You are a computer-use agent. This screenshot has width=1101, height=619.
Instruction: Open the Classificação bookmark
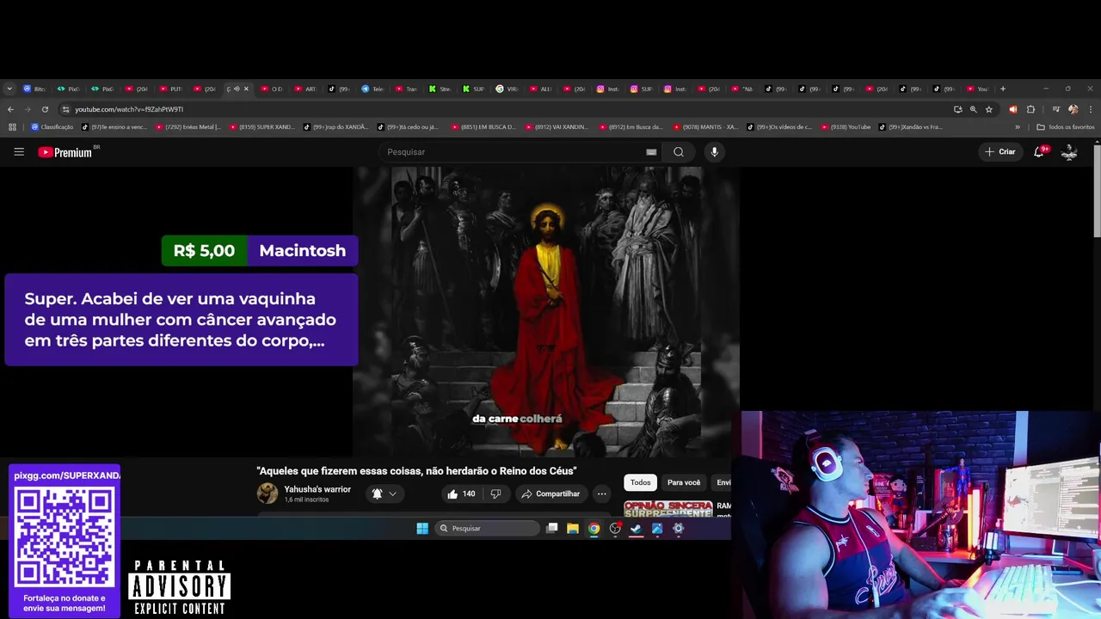pyautogui.click(x=52, y=127)
